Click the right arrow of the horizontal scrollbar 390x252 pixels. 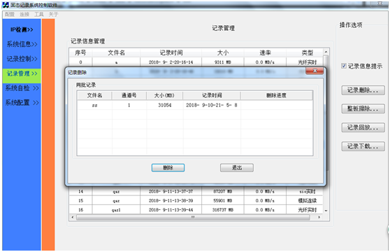pos(319,218)
